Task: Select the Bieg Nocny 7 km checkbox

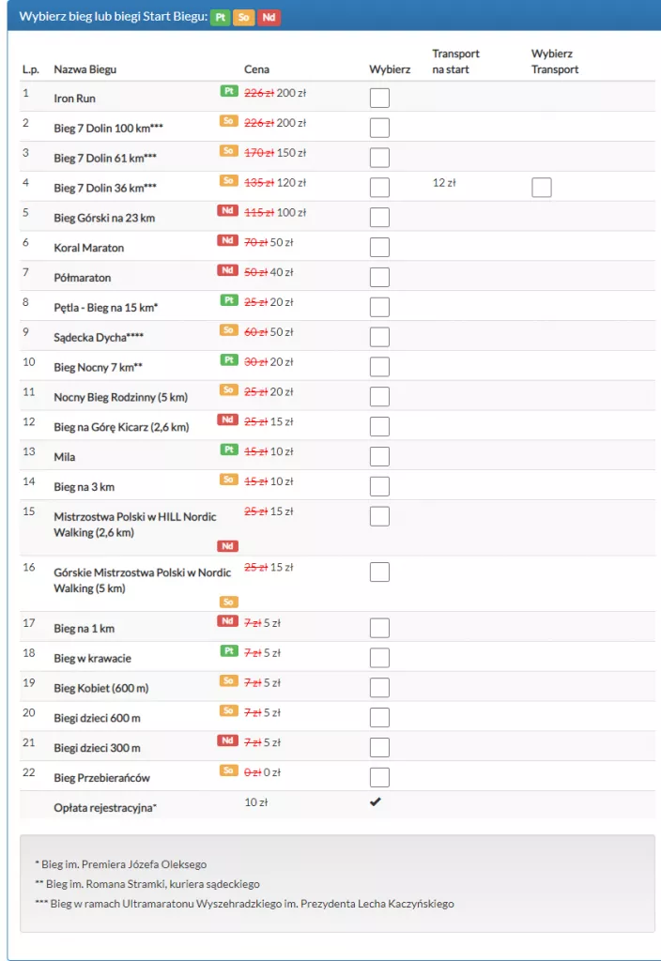Action: (x=379, y=367)
